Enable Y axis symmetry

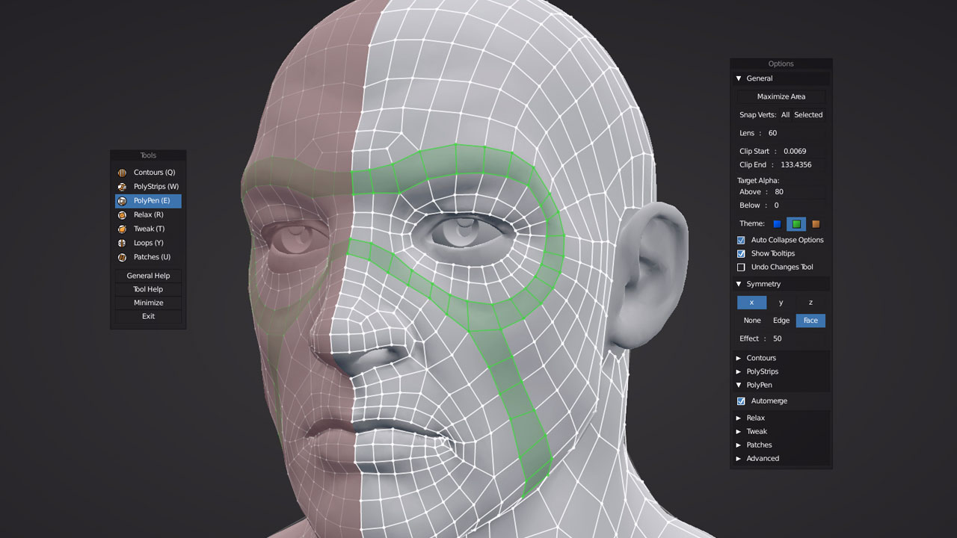[x=781, y=302]
